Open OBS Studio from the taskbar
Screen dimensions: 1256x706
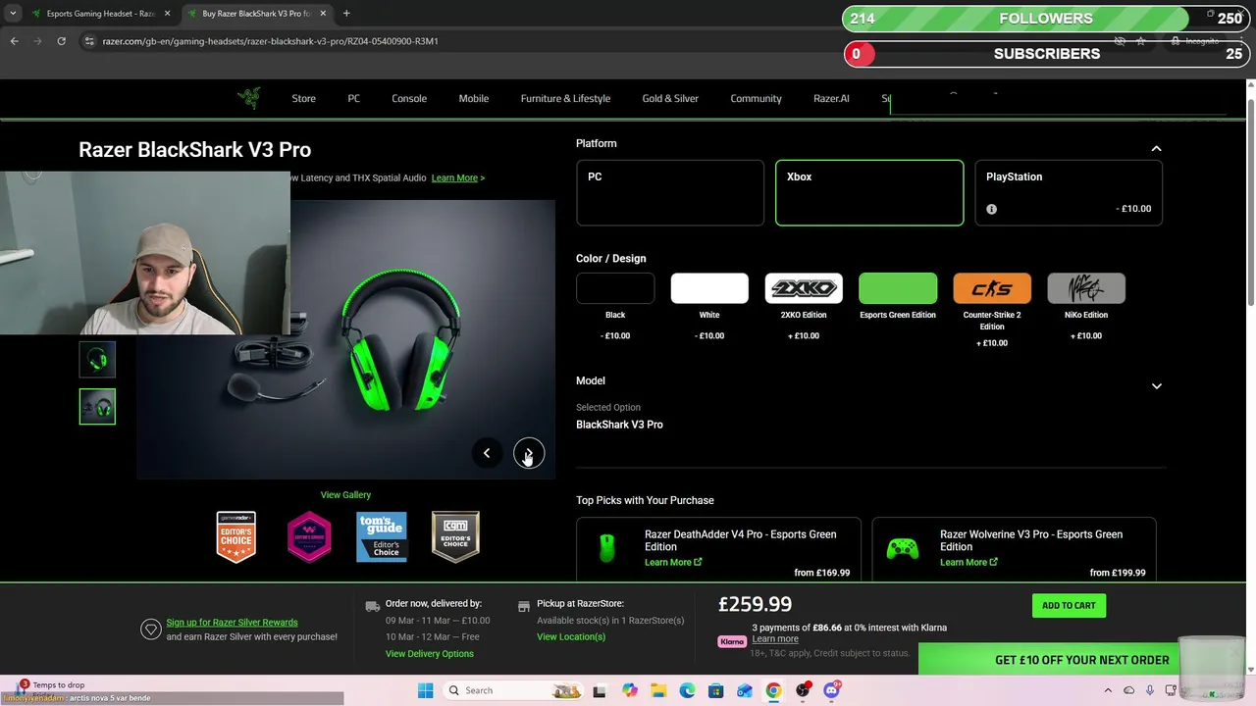[803, 690]
